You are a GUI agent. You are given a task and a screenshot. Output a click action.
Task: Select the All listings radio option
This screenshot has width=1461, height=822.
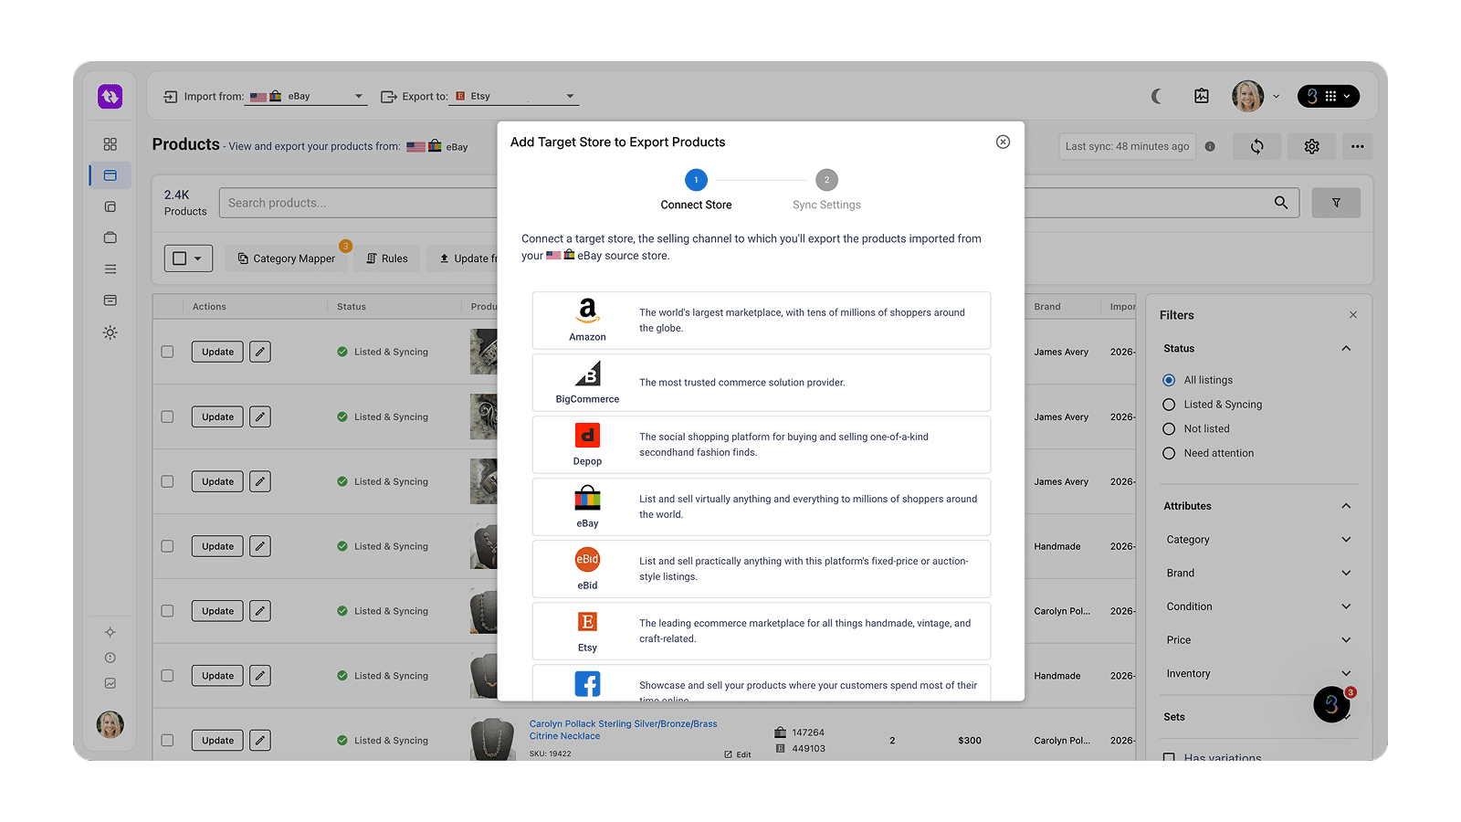pyautogui.click(x=1169, y=380)
